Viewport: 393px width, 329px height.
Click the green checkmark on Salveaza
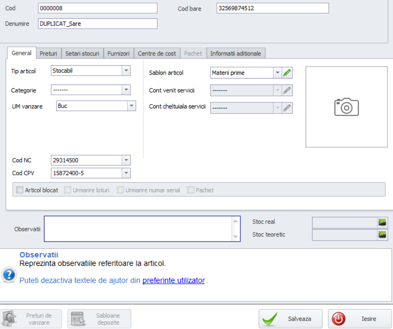point(270,319)
